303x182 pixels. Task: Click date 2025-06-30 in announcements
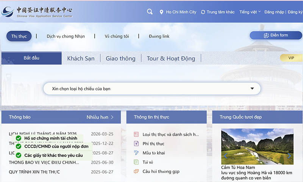pos(102,162)
